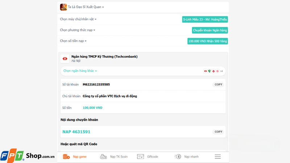This screenshot has height=163, width=290.
Task: Switch to Giftcode tab
Action: (x=148, y=157)
